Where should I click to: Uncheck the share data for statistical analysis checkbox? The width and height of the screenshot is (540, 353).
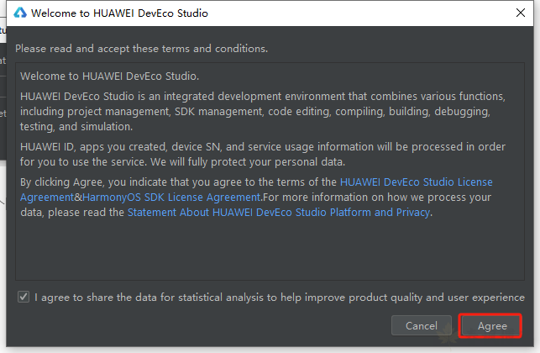click(24, 298)
